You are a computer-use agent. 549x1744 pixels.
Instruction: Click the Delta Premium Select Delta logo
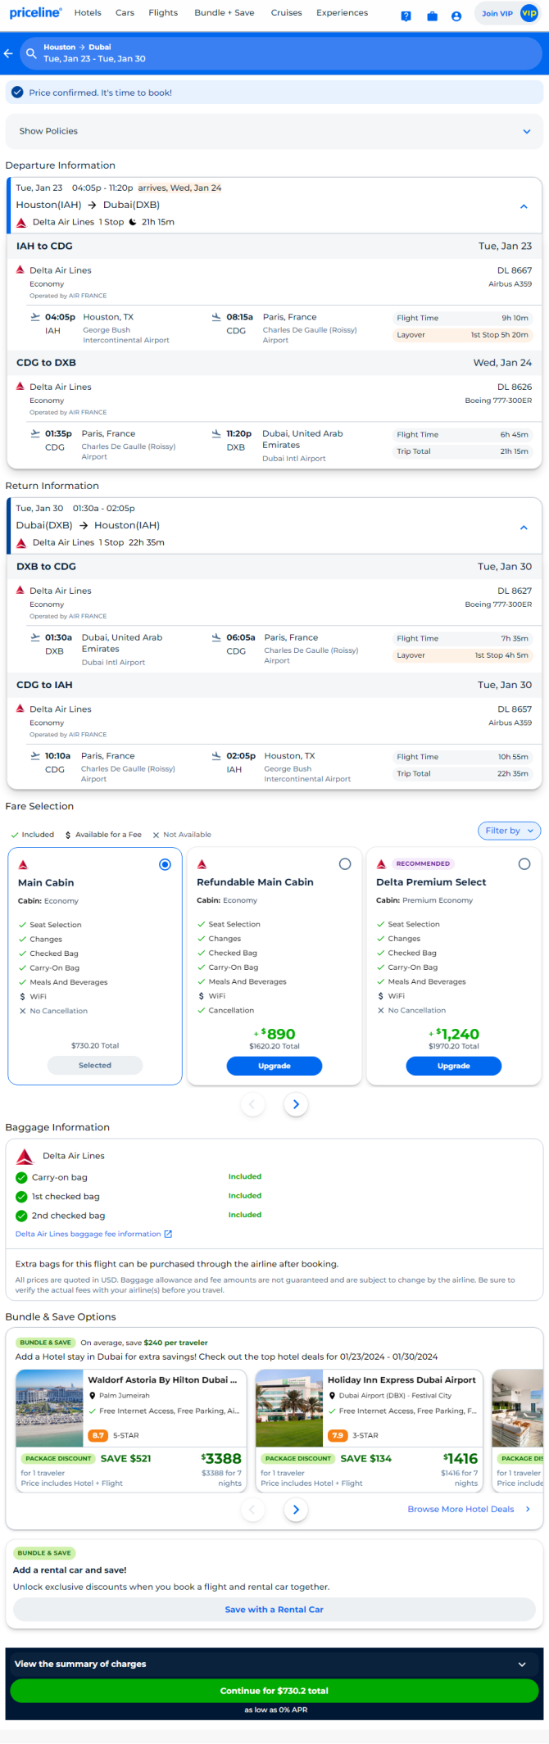pyautogui.click(x=381, y=864)
